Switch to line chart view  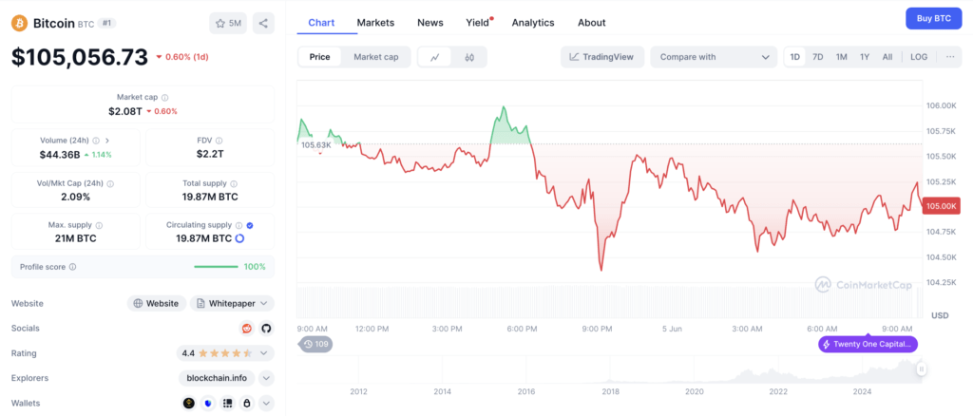pyautogui.click(x=435, y=57)
